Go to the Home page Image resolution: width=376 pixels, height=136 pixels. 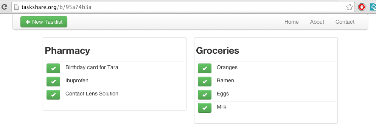(291, 22)
